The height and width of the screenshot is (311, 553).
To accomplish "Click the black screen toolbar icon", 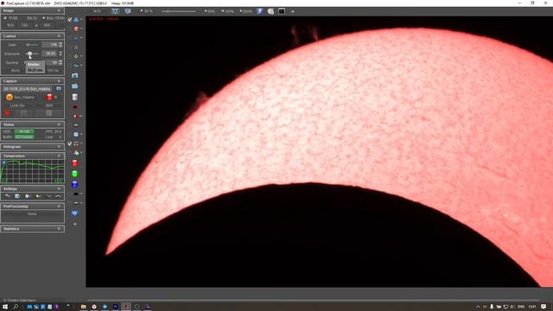I will [282, 11].
